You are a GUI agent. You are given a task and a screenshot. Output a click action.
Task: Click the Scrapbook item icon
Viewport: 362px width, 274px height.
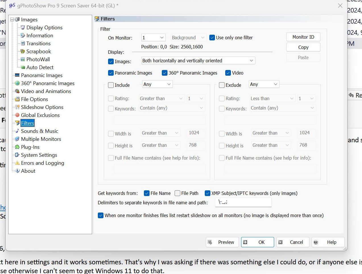(x=23, y=51)
